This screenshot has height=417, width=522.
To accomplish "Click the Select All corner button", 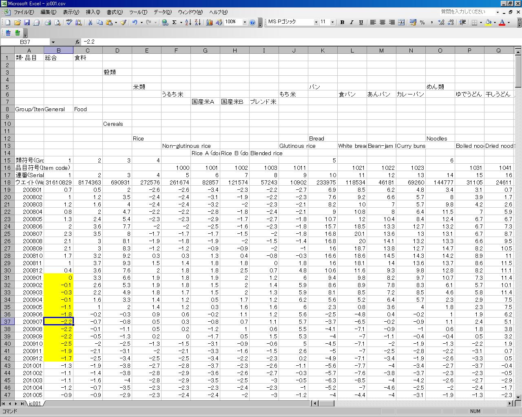I will [7, 50].
